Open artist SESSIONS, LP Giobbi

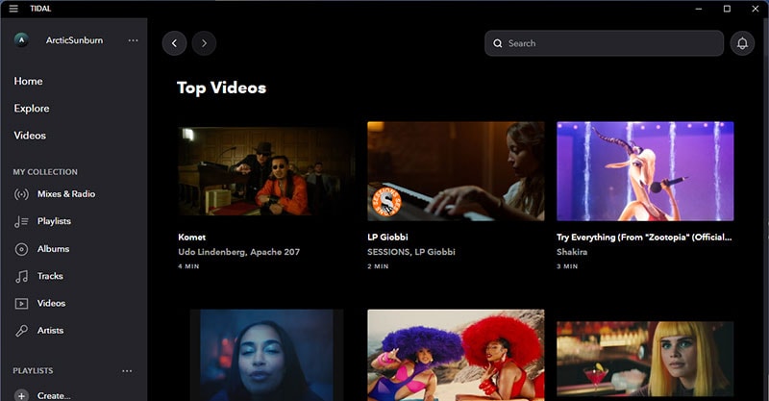tap(411, 252)
